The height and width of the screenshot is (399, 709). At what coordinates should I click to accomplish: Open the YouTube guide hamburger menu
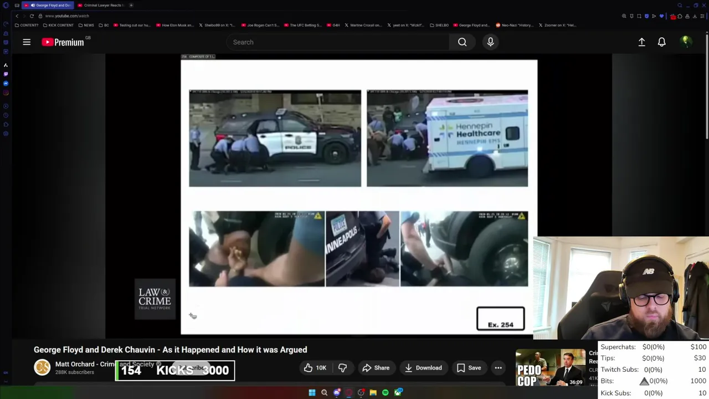[27, 42]
